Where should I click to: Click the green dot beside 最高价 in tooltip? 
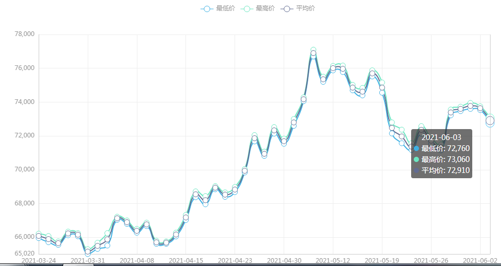[x=416, y=159]
